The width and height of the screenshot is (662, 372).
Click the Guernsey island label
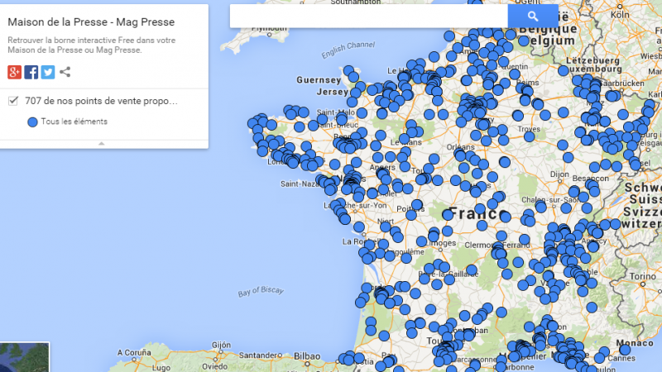tap(319, 79)
